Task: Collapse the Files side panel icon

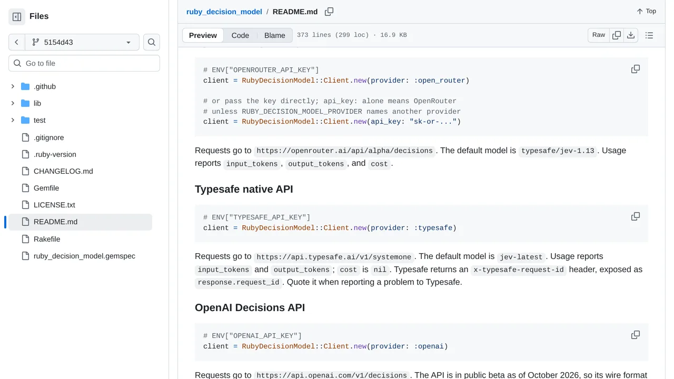Action: 17,17
